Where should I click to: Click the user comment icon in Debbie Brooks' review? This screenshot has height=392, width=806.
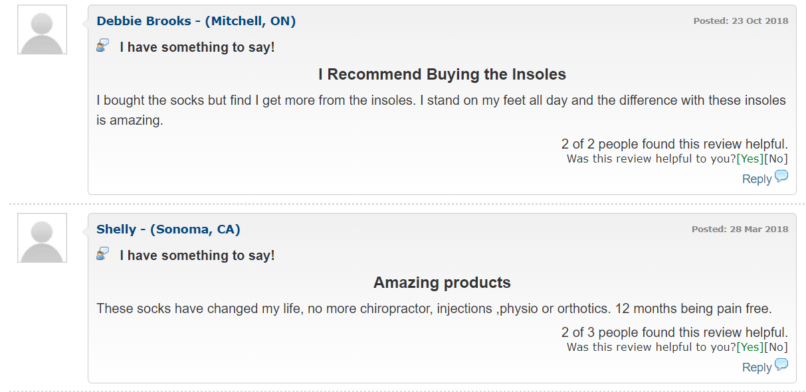pyautogui.click(x=102, y=46)
